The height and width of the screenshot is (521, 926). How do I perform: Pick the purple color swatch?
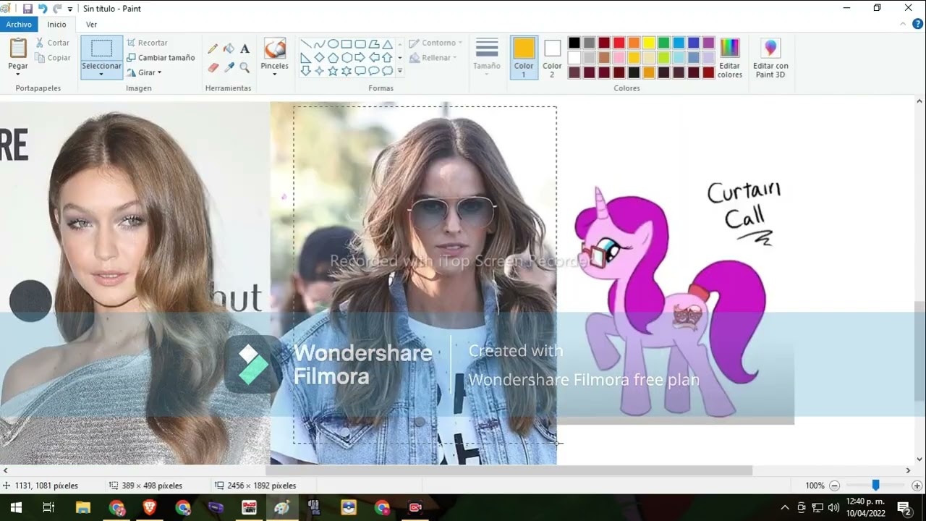coord(708,43)
